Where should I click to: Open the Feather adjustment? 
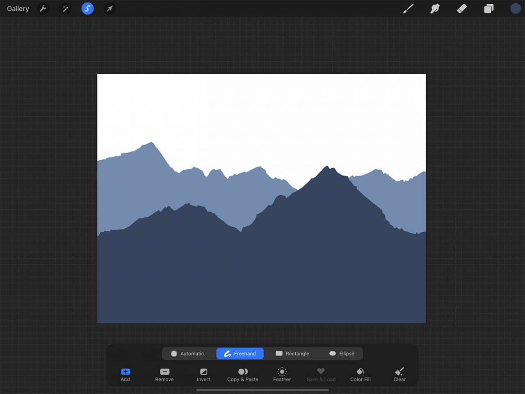[x=282, y=374]
